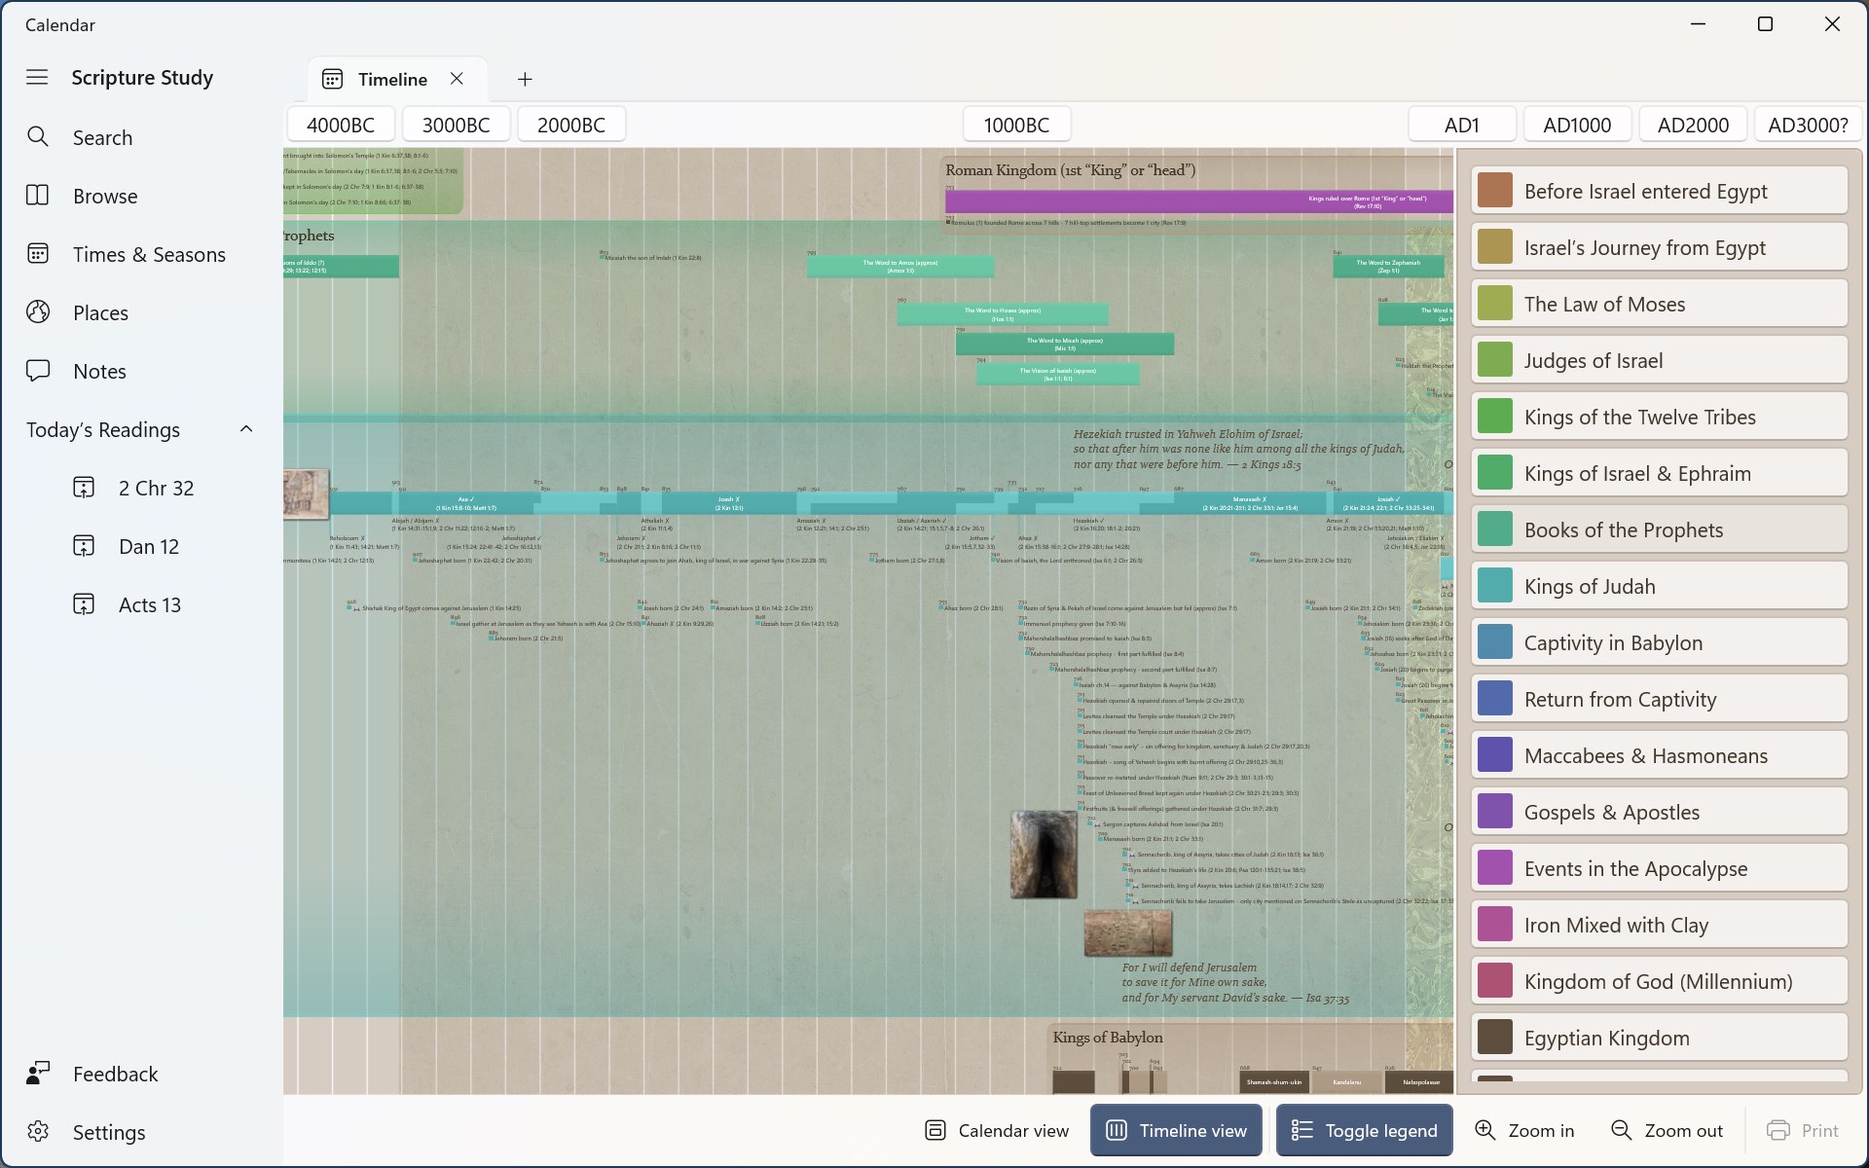Switch to Calendar view

point(995,1130)
